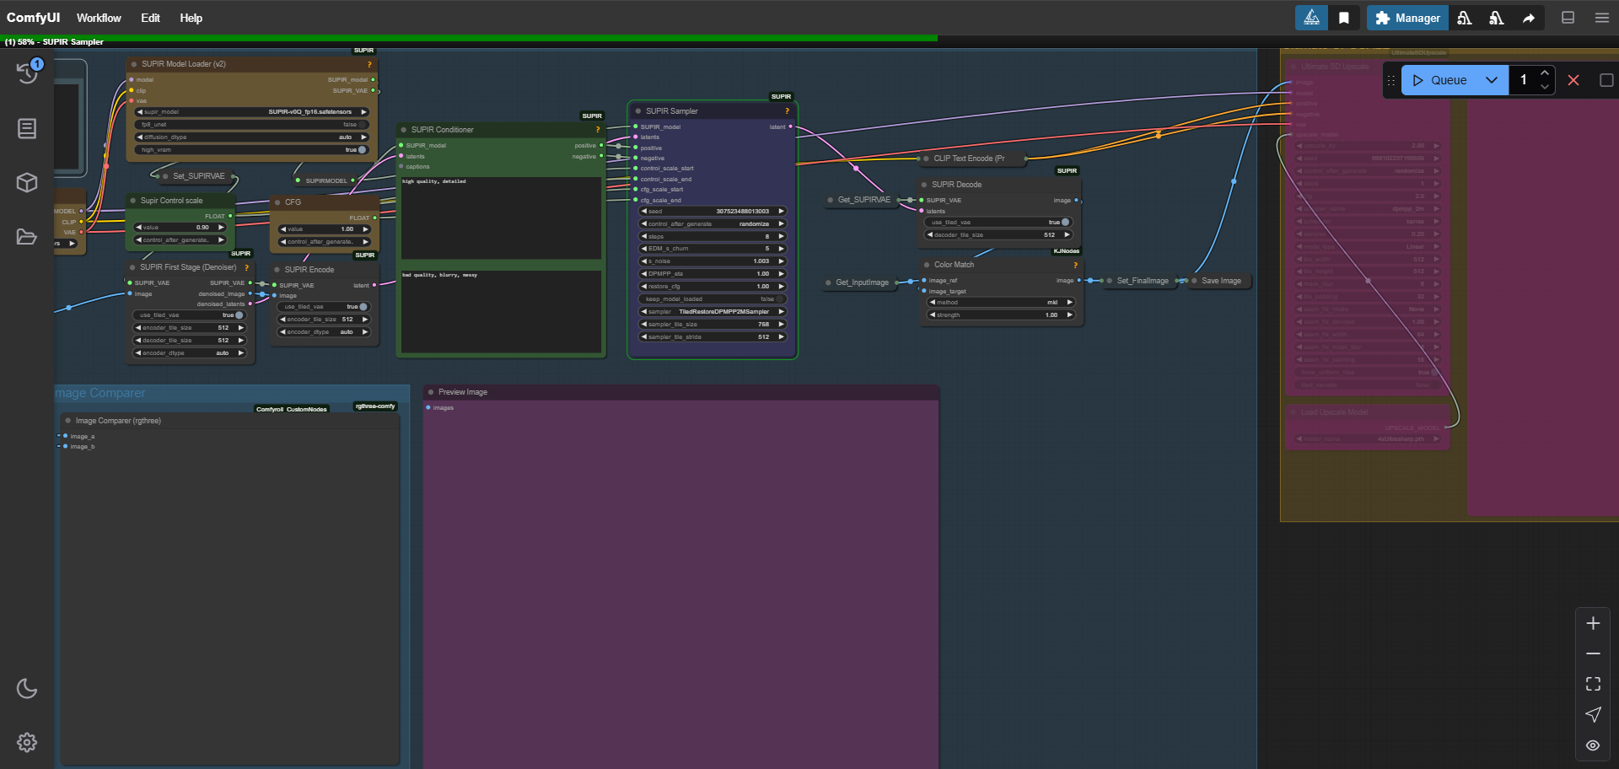Open the sampler selection in SUPIR Sampler
The width and height of the screenshot is (1619, 769).
713,312
